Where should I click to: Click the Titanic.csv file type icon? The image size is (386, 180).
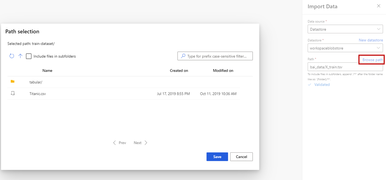(x=13, y=93)
